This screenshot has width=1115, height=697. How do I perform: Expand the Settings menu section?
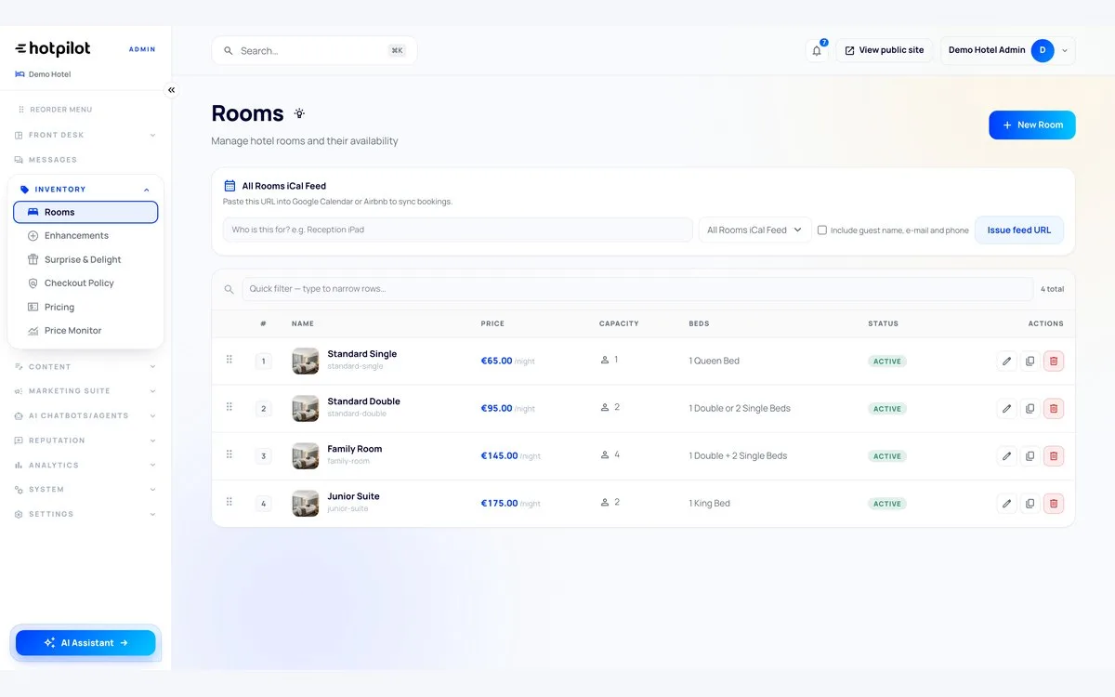pyautogui.click(x=85, y=514)
